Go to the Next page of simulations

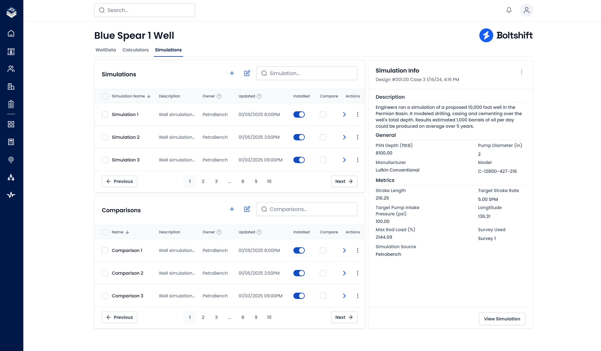pyautogui.click(x=344, y=181)
